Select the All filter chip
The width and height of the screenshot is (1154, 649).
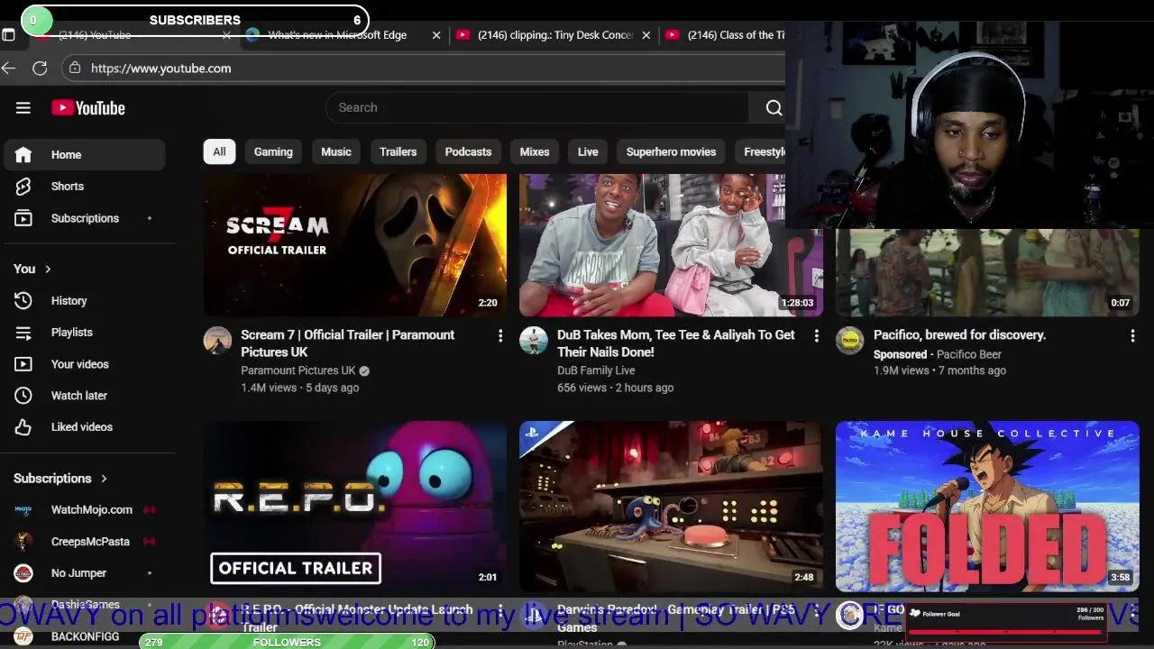coord(219,151)
